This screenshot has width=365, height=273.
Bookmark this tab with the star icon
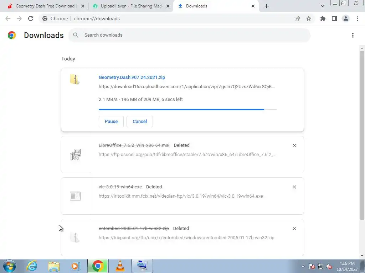tap(309, 18)
